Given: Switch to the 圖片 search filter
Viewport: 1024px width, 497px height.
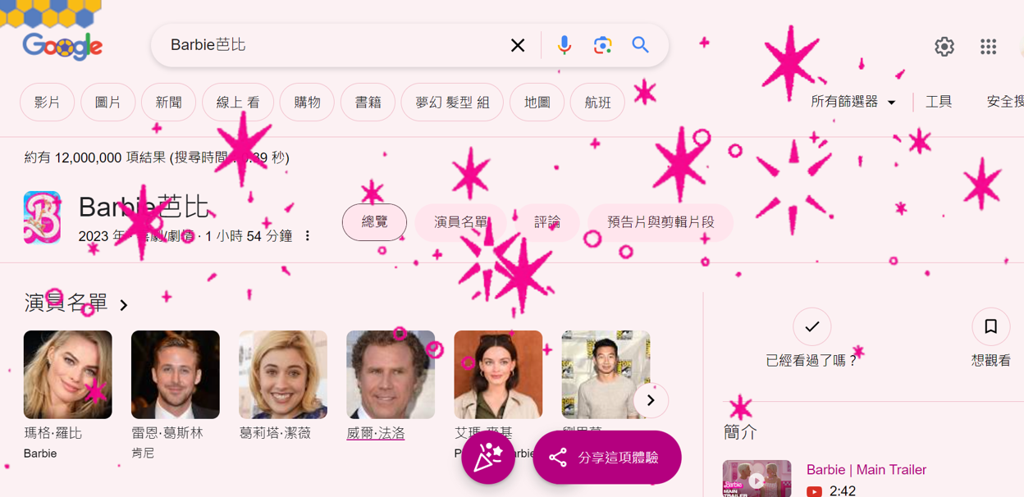Looking at the screenshot, I should pyautogui.click(x=108, y=103).
